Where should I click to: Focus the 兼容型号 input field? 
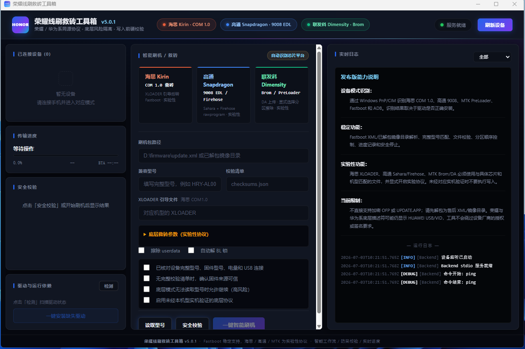click(180, 184)
